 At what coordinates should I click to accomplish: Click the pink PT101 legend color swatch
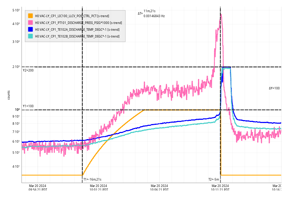click(30, 23)
